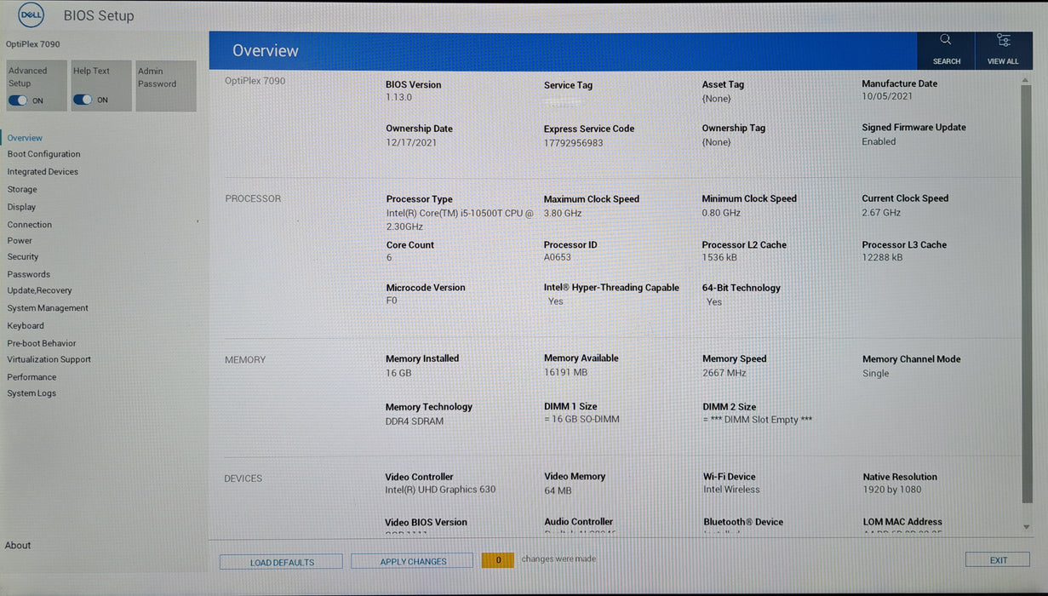Screen dimensions: 1048x596
Task: Click Video Controller Intel UHD Graphics 630
Action: point(440,490)
